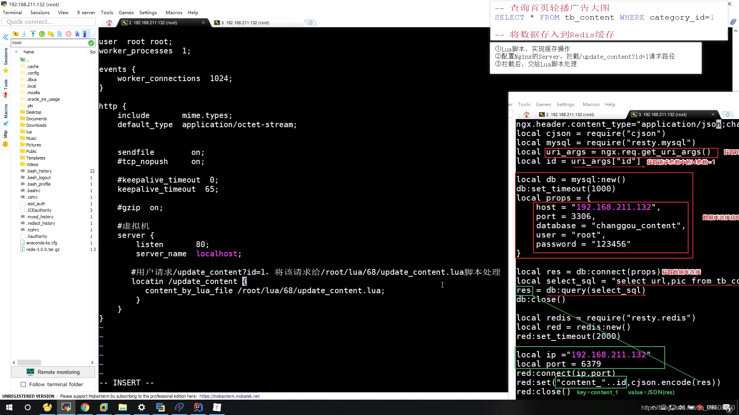
Task: Click the Remote monitoring icon
Action: click(x=30, y=372)
